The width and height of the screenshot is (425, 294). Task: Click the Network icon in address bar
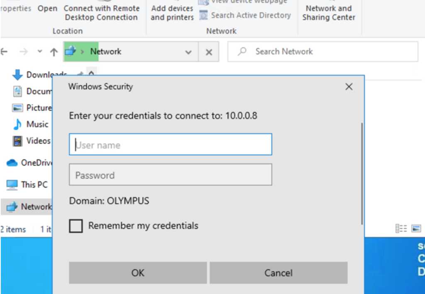[71, 52]
